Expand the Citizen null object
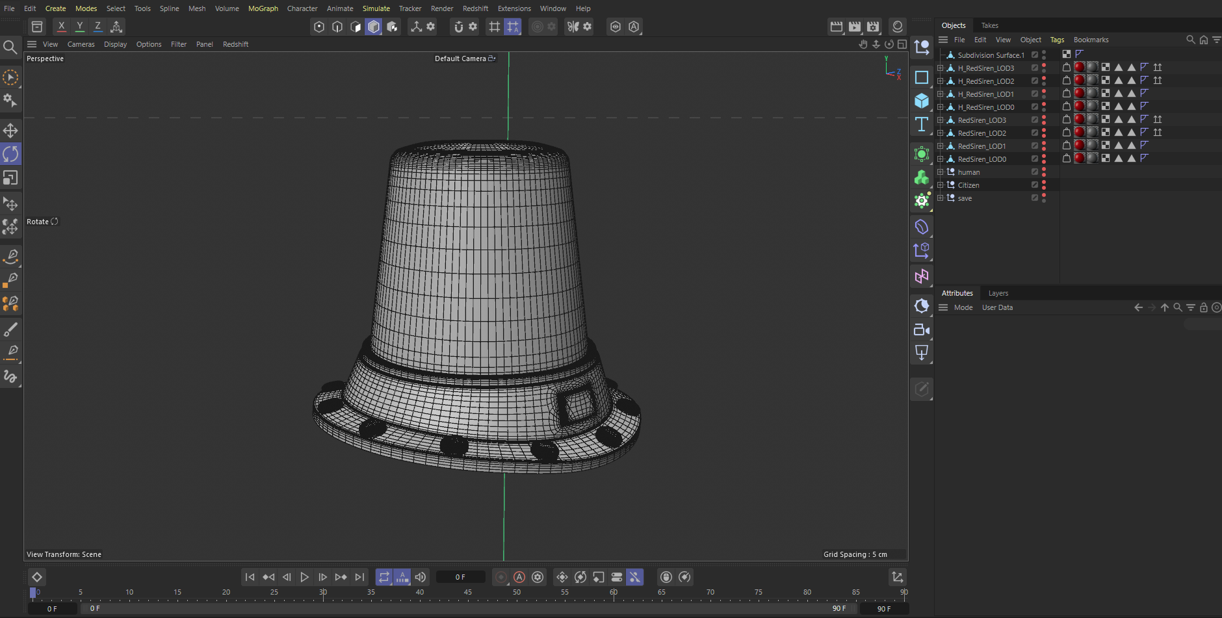Screen dimensions: 1222x618 (940, 185)
